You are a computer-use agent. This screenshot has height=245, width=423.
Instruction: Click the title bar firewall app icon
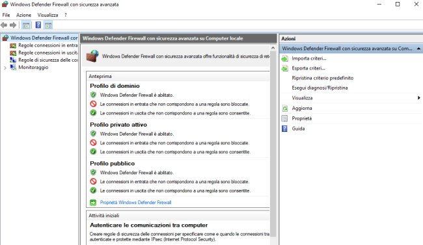pyautogui.click(x=5, y=5)
